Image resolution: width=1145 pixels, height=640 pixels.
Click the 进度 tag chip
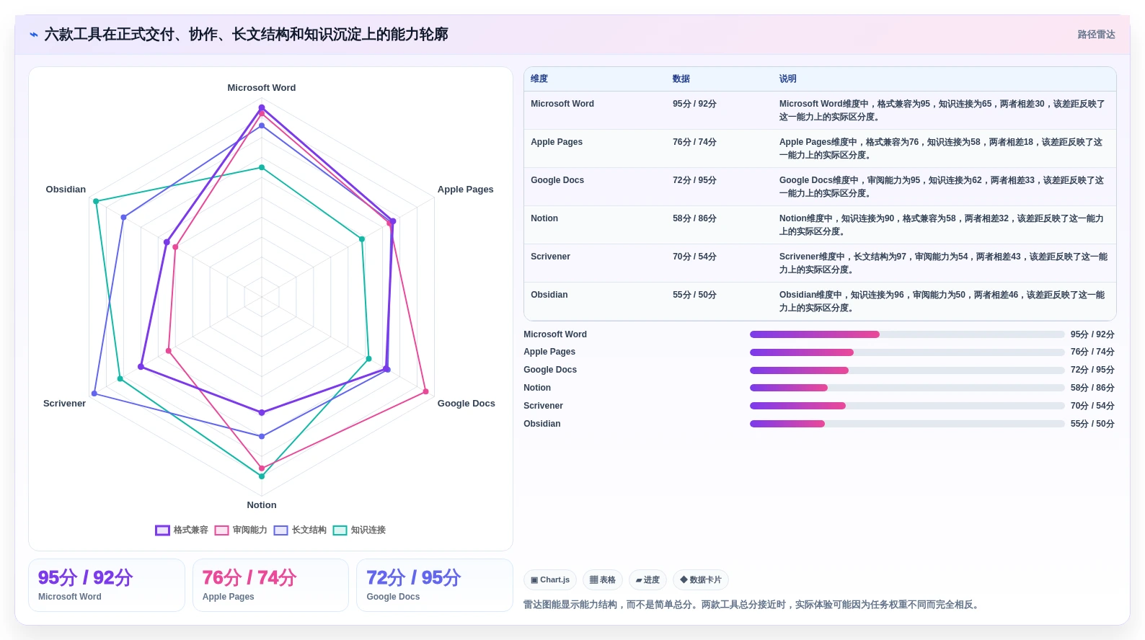coord(647,579)
